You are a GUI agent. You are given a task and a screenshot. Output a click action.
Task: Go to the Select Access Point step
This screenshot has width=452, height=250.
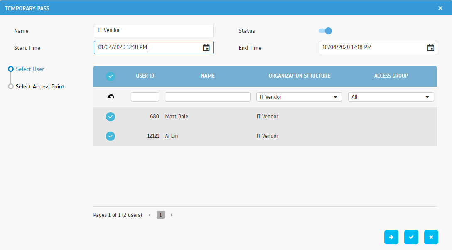[x=40, y=86]
